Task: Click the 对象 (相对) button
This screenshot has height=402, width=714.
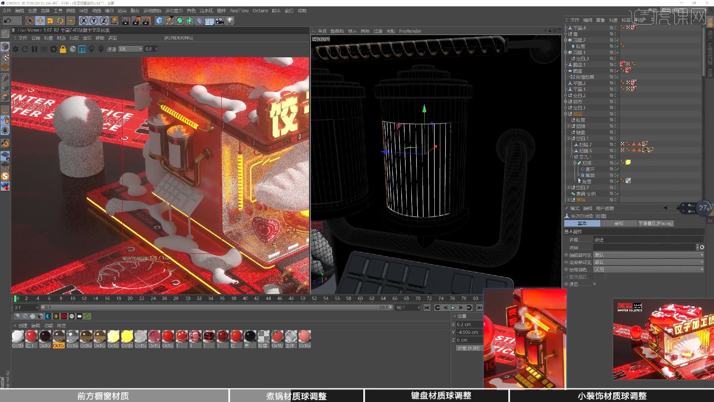Action: point(469,348)
